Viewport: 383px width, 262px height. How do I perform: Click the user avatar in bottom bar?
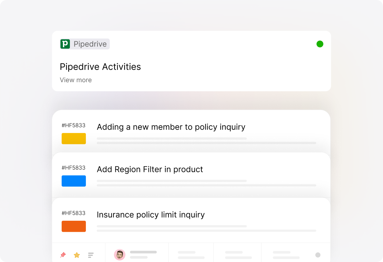point(120,254)
